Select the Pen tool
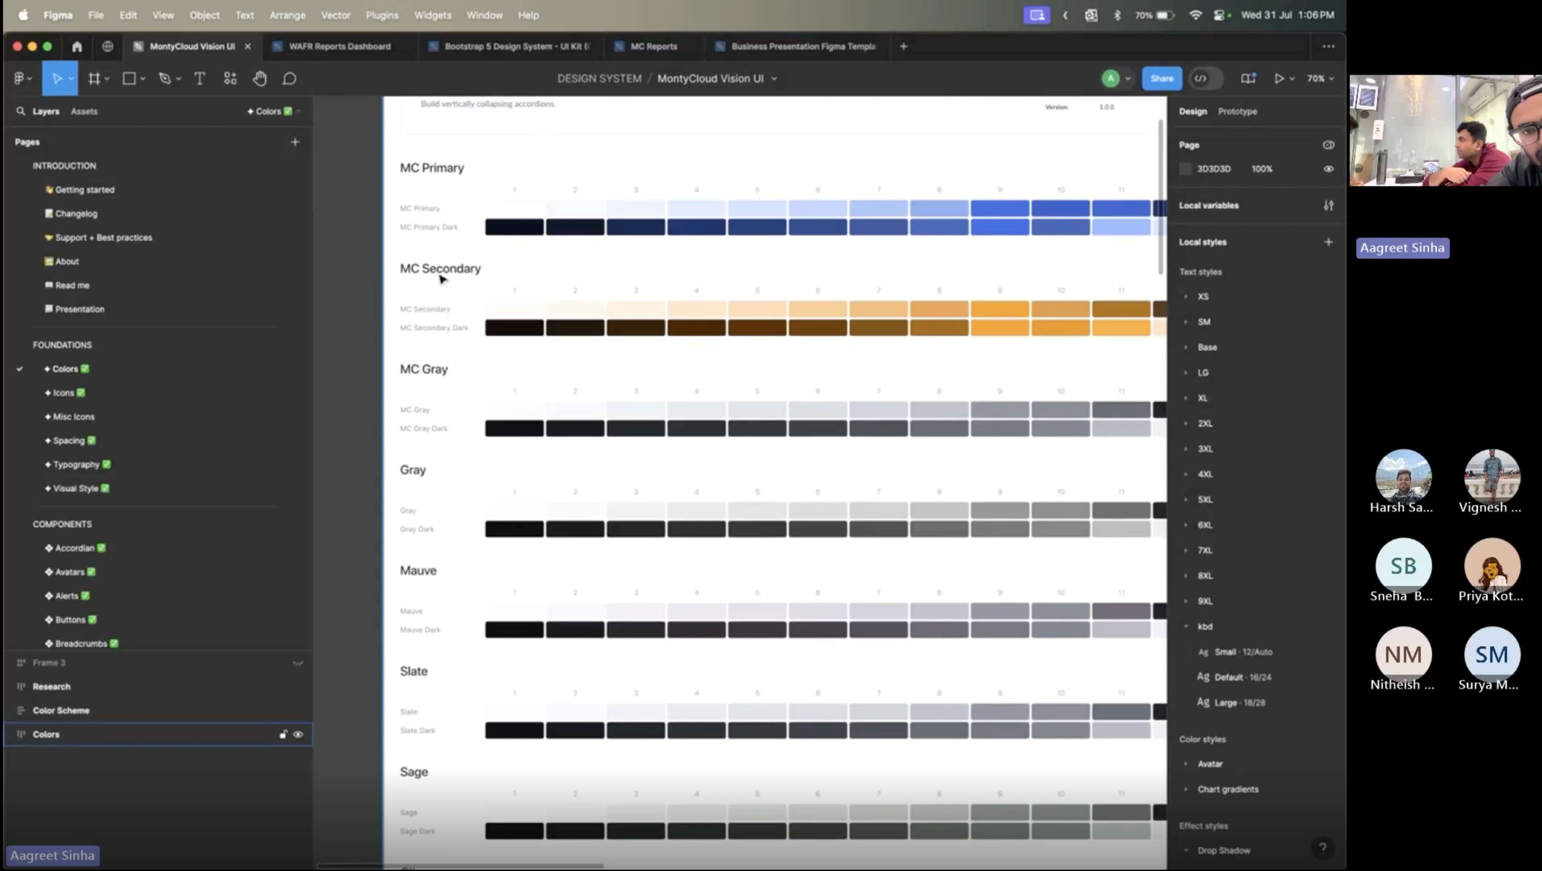The image size is (1542, 871). click(165, 78)
